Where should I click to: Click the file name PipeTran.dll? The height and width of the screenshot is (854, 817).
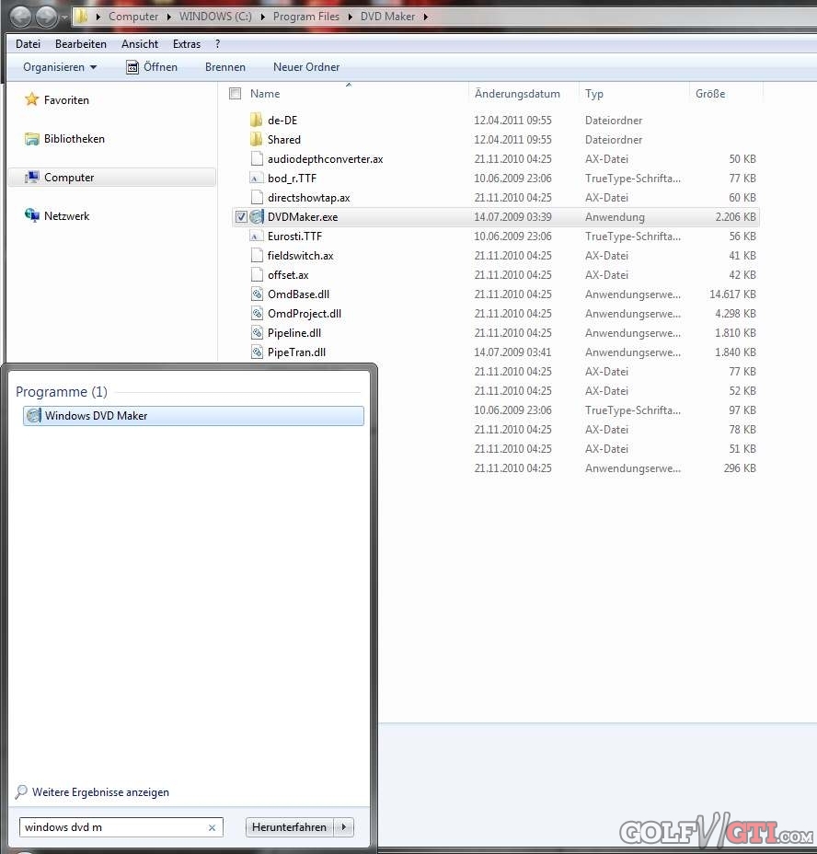point(296,352)
